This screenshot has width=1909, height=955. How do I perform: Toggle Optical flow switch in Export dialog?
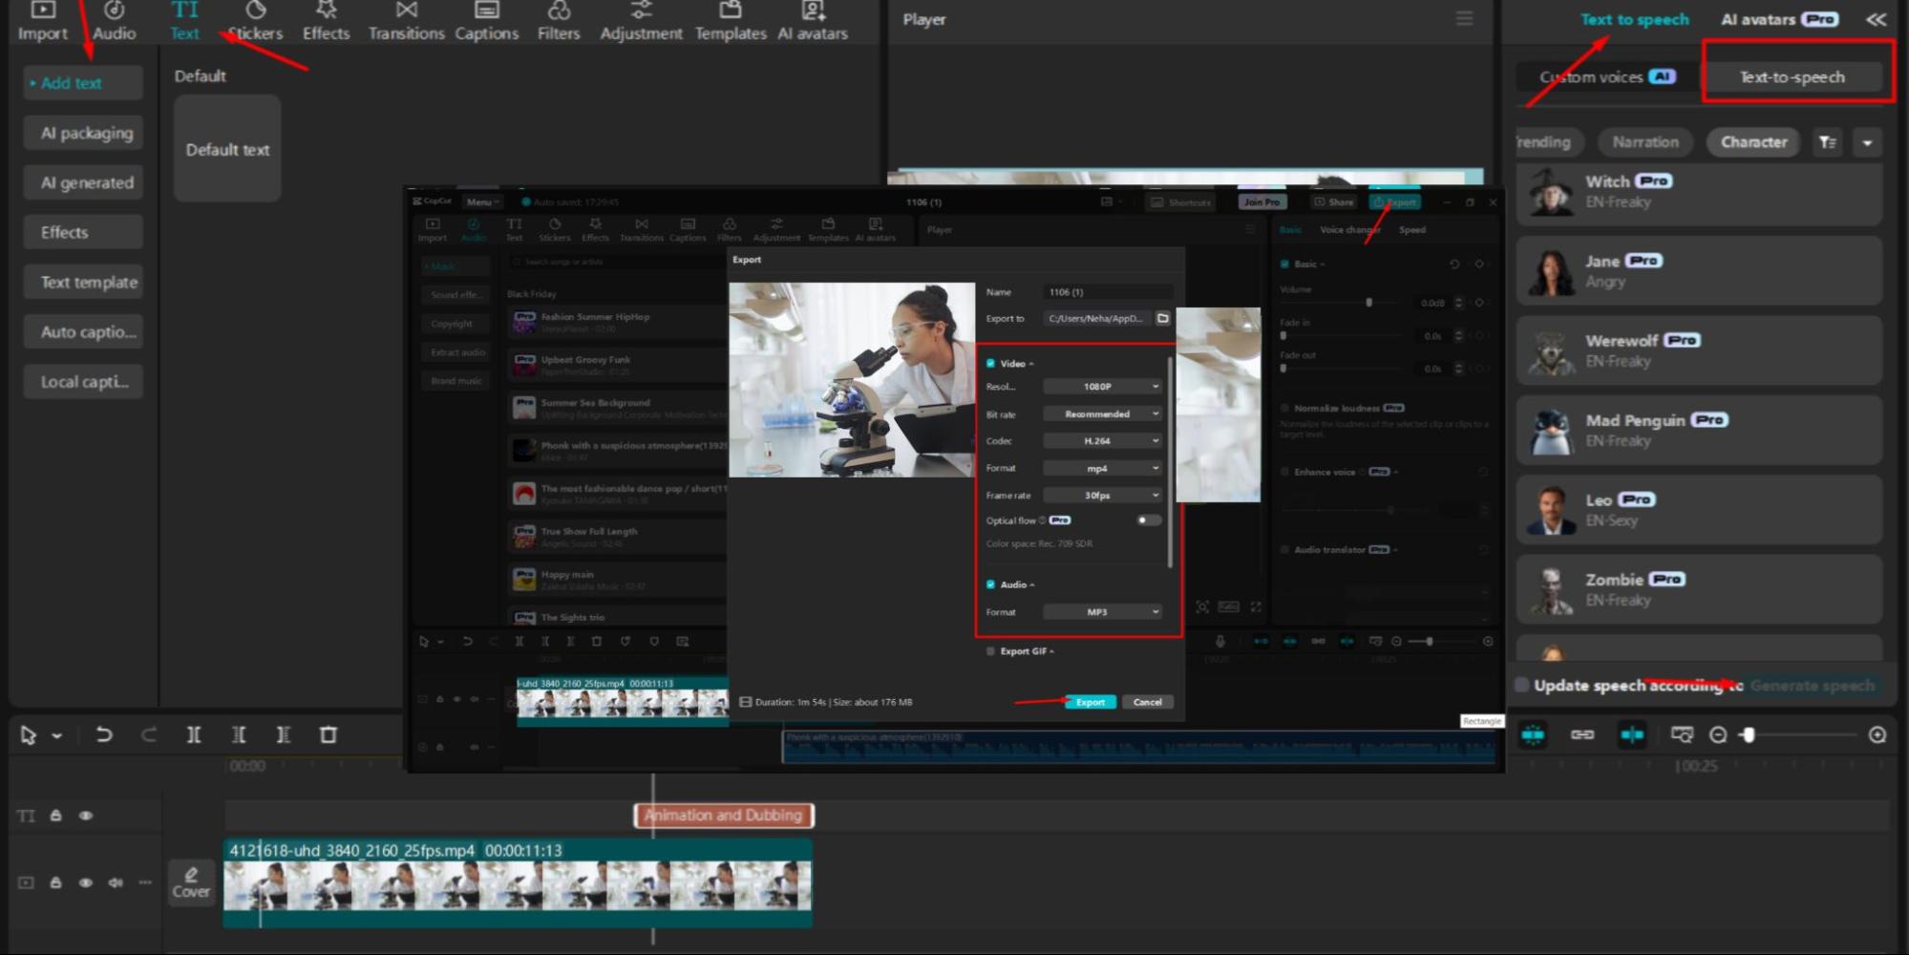coord(1148,520)
